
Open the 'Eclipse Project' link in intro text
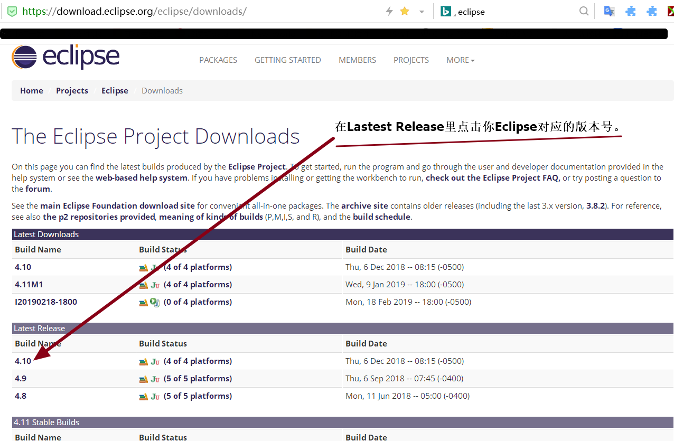pyautogui.click(x=257, y=166)
